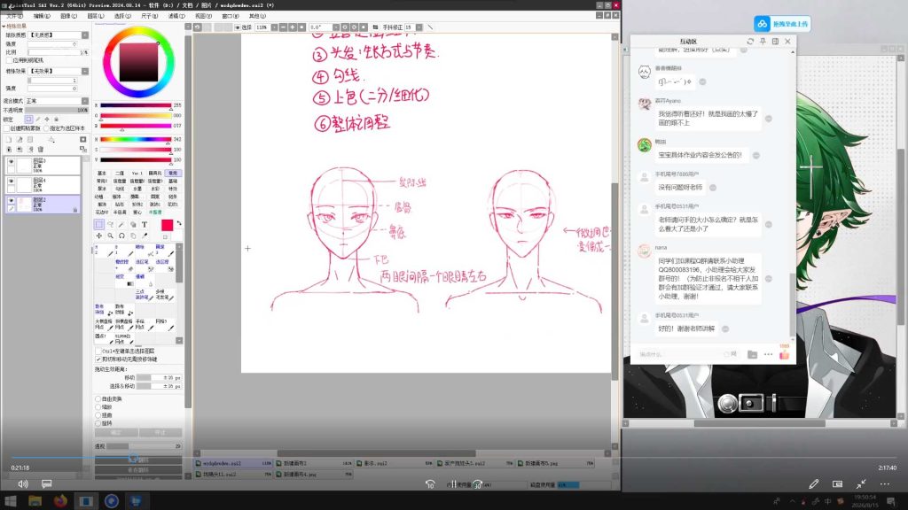This screenshot has width=908, height=510.
Task: Select the Text tool (T icon)
Action: (145, 224)
